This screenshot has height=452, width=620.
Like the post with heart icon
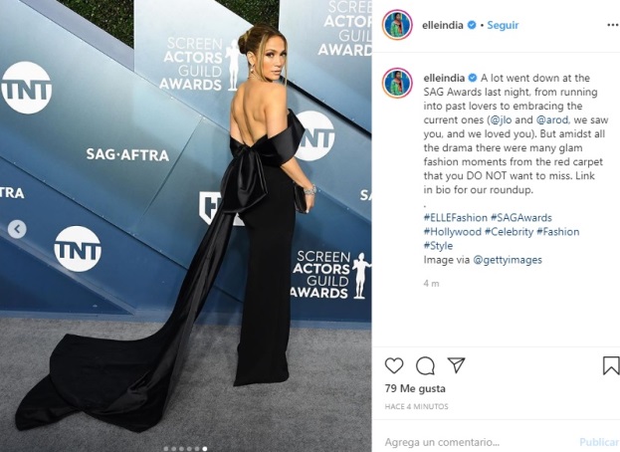point(394,365)
